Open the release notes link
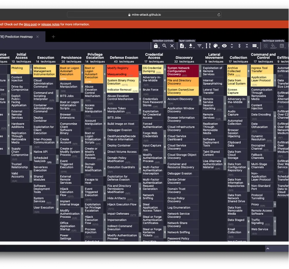The image size is (289, 269). click(x=50, y=24)
